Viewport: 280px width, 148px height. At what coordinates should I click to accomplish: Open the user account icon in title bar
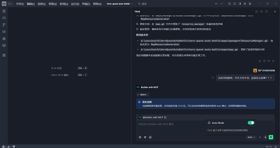(250, 4)
